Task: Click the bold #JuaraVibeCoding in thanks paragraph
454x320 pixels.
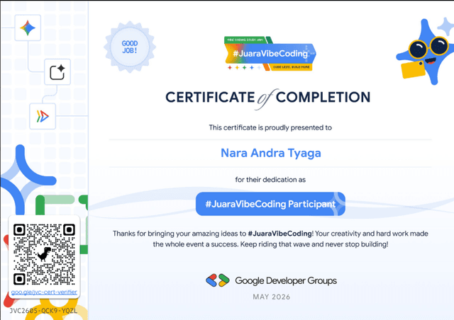Action: [x=279, y=234]
